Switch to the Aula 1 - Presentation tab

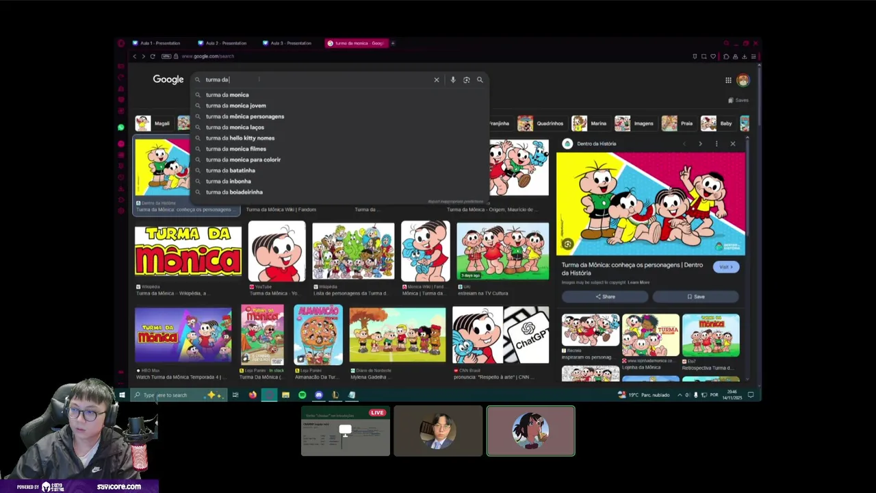[159, 43]
